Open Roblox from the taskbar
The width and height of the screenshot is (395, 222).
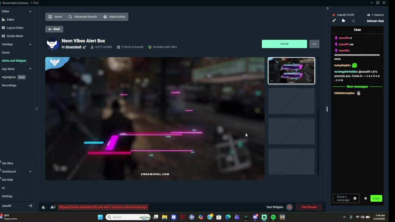pos(174,217)
